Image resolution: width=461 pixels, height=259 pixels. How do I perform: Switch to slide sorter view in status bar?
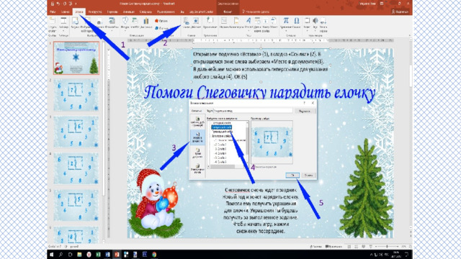click(357, 247)
